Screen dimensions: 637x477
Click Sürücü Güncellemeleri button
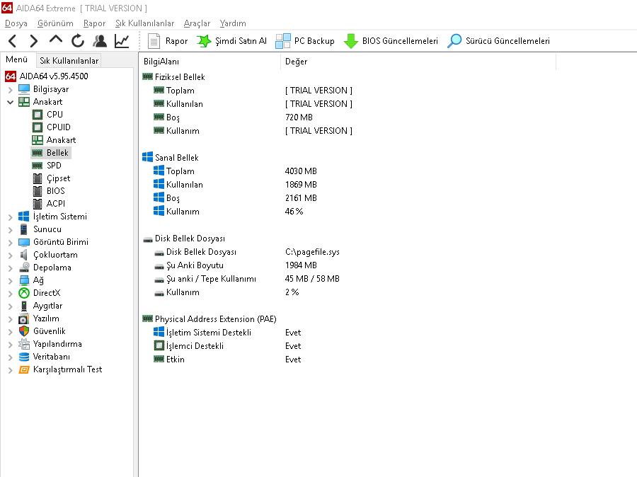pyautogui.click(x=498, y=41)
